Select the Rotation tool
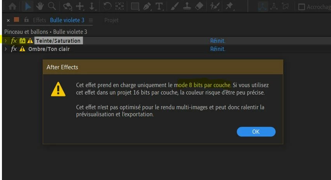Viewport: 331px width, 180px height. 107,6
